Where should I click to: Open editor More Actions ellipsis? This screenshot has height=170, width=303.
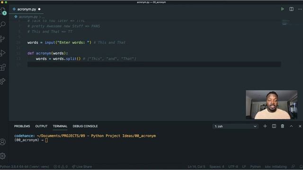pyautogui.click(x=300, y=9)
